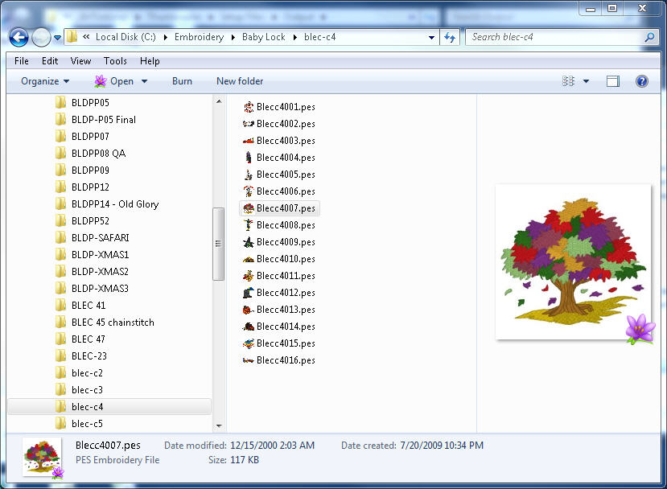Toggle the preview pane icon

point(613,81)
